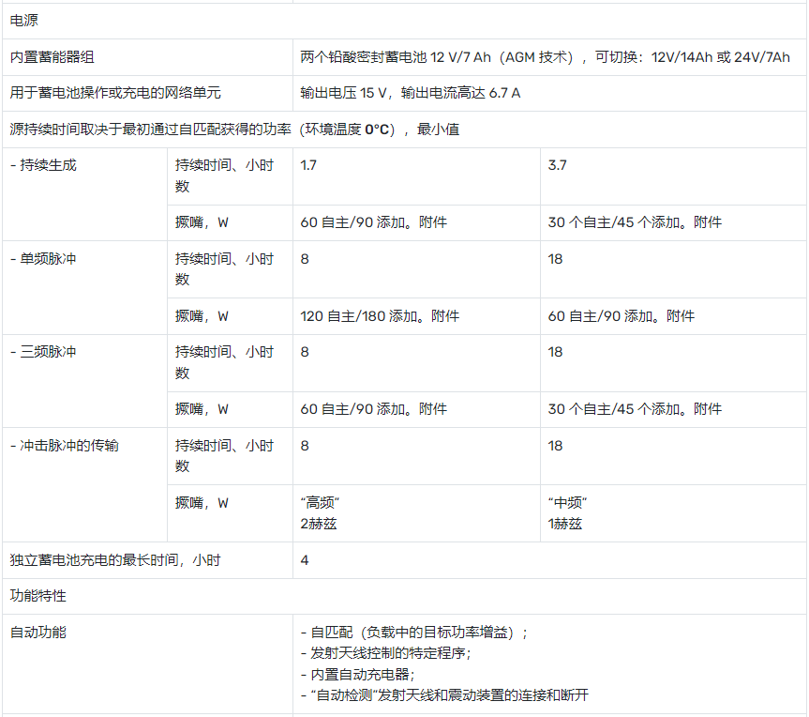Image resolution: width=809 pixels, height=717 pixels.
Task: Select the 三频脉冲 row label
Action: (43, 352)
